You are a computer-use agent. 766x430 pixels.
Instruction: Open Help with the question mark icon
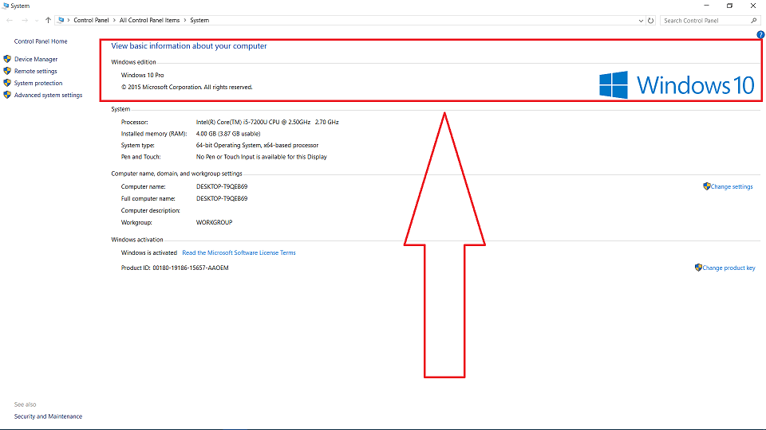click(760, 34)
